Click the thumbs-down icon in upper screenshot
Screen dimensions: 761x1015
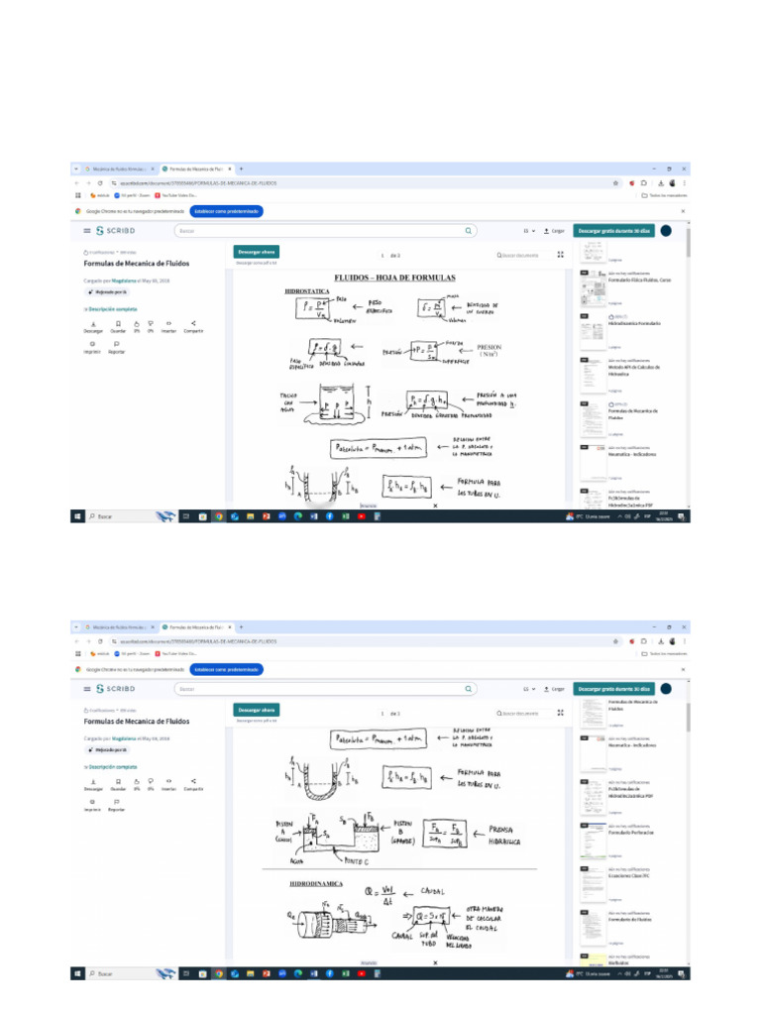pos(151,324)
